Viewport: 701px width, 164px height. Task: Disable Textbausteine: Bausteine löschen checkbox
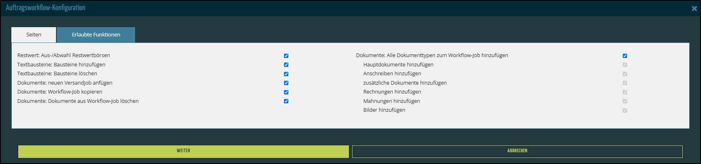pos(286,74)
